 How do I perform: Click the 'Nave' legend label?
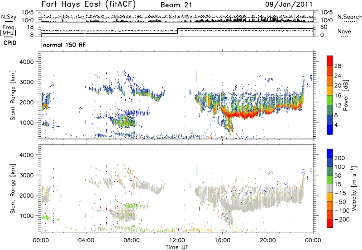coord(344,31)
